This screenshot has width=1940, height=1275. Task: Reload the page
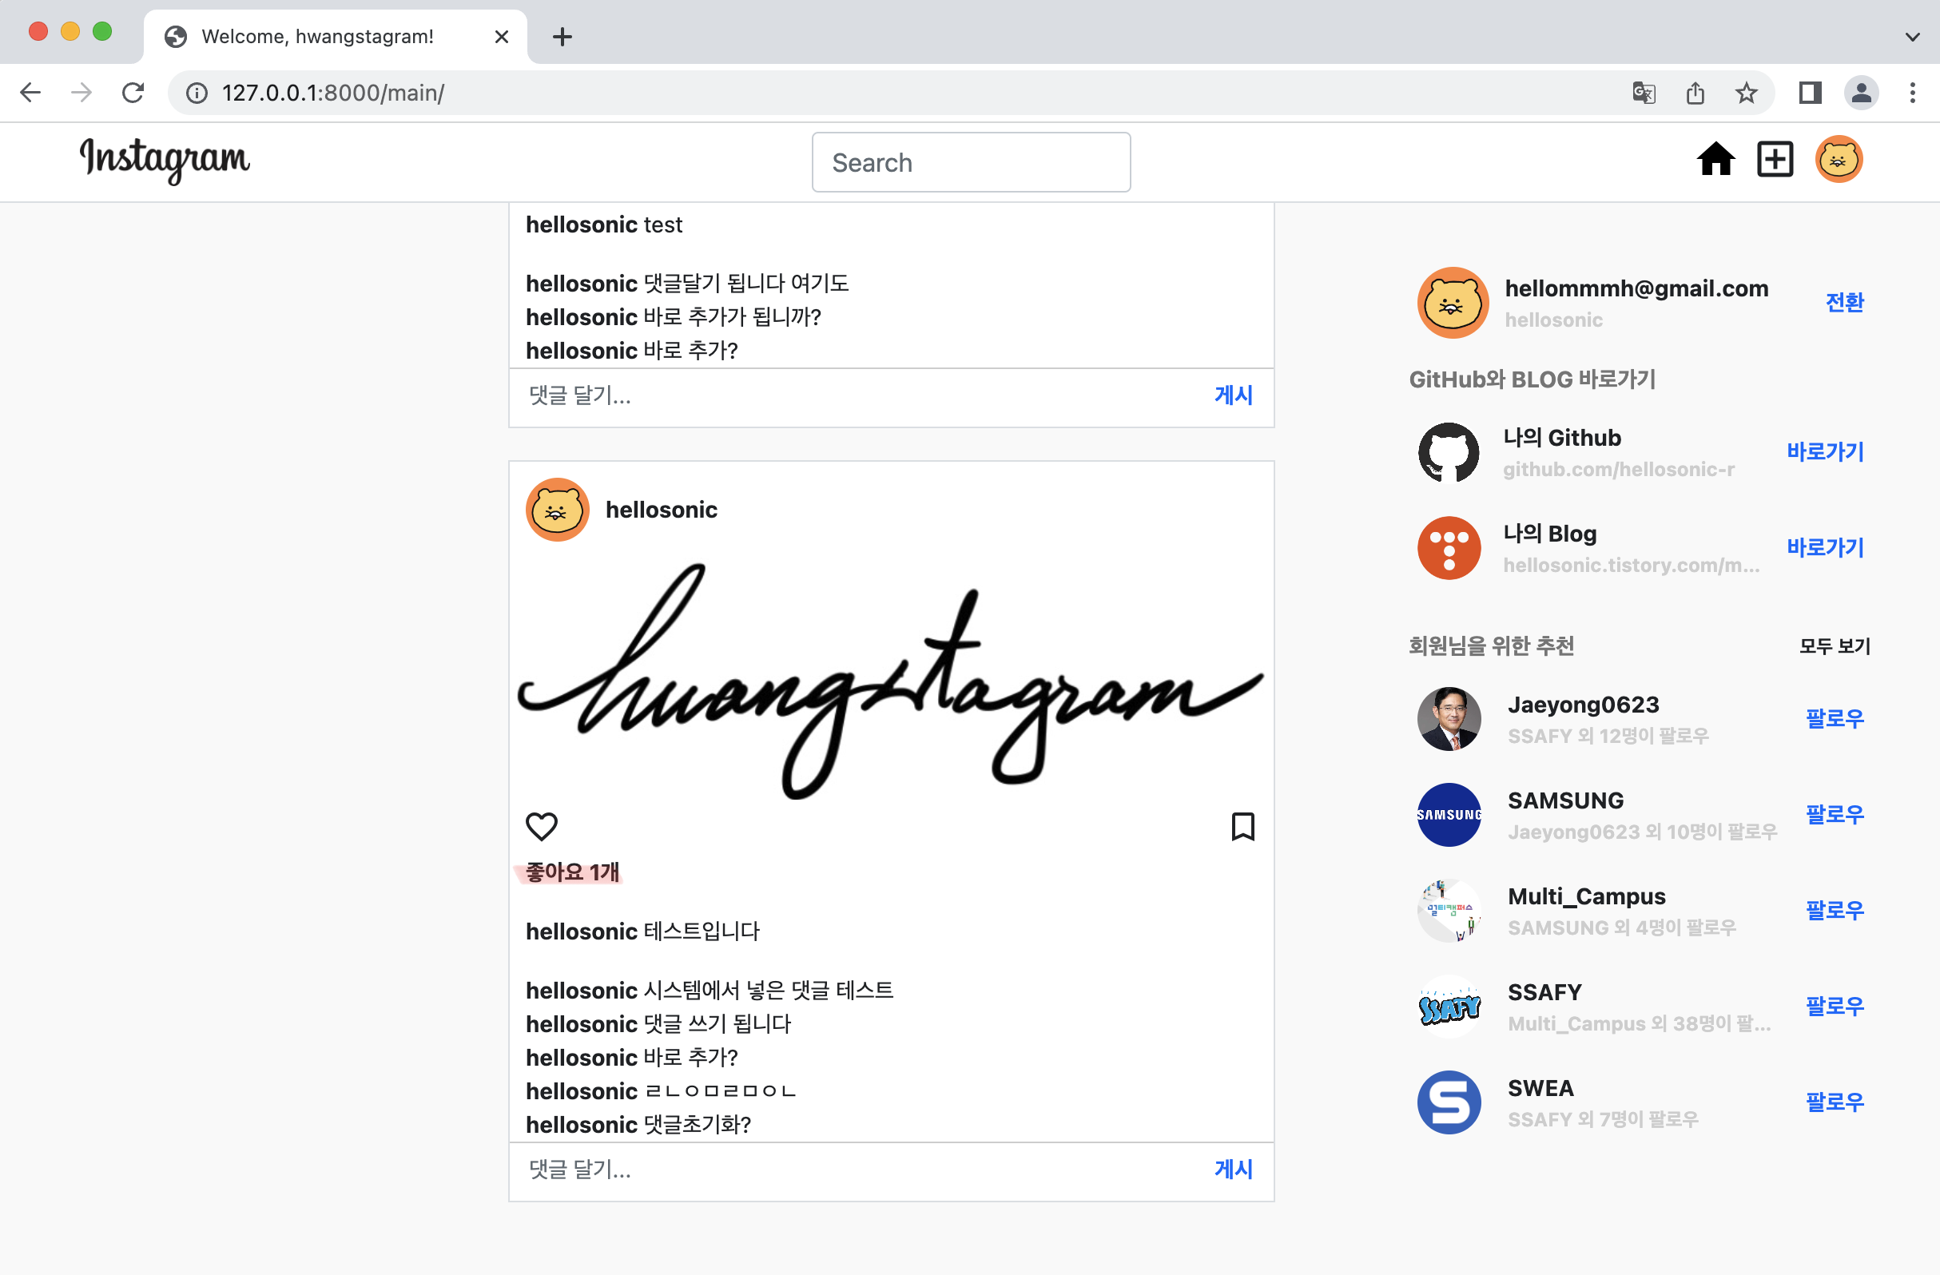pyautogui.click(x=133, y=93)
